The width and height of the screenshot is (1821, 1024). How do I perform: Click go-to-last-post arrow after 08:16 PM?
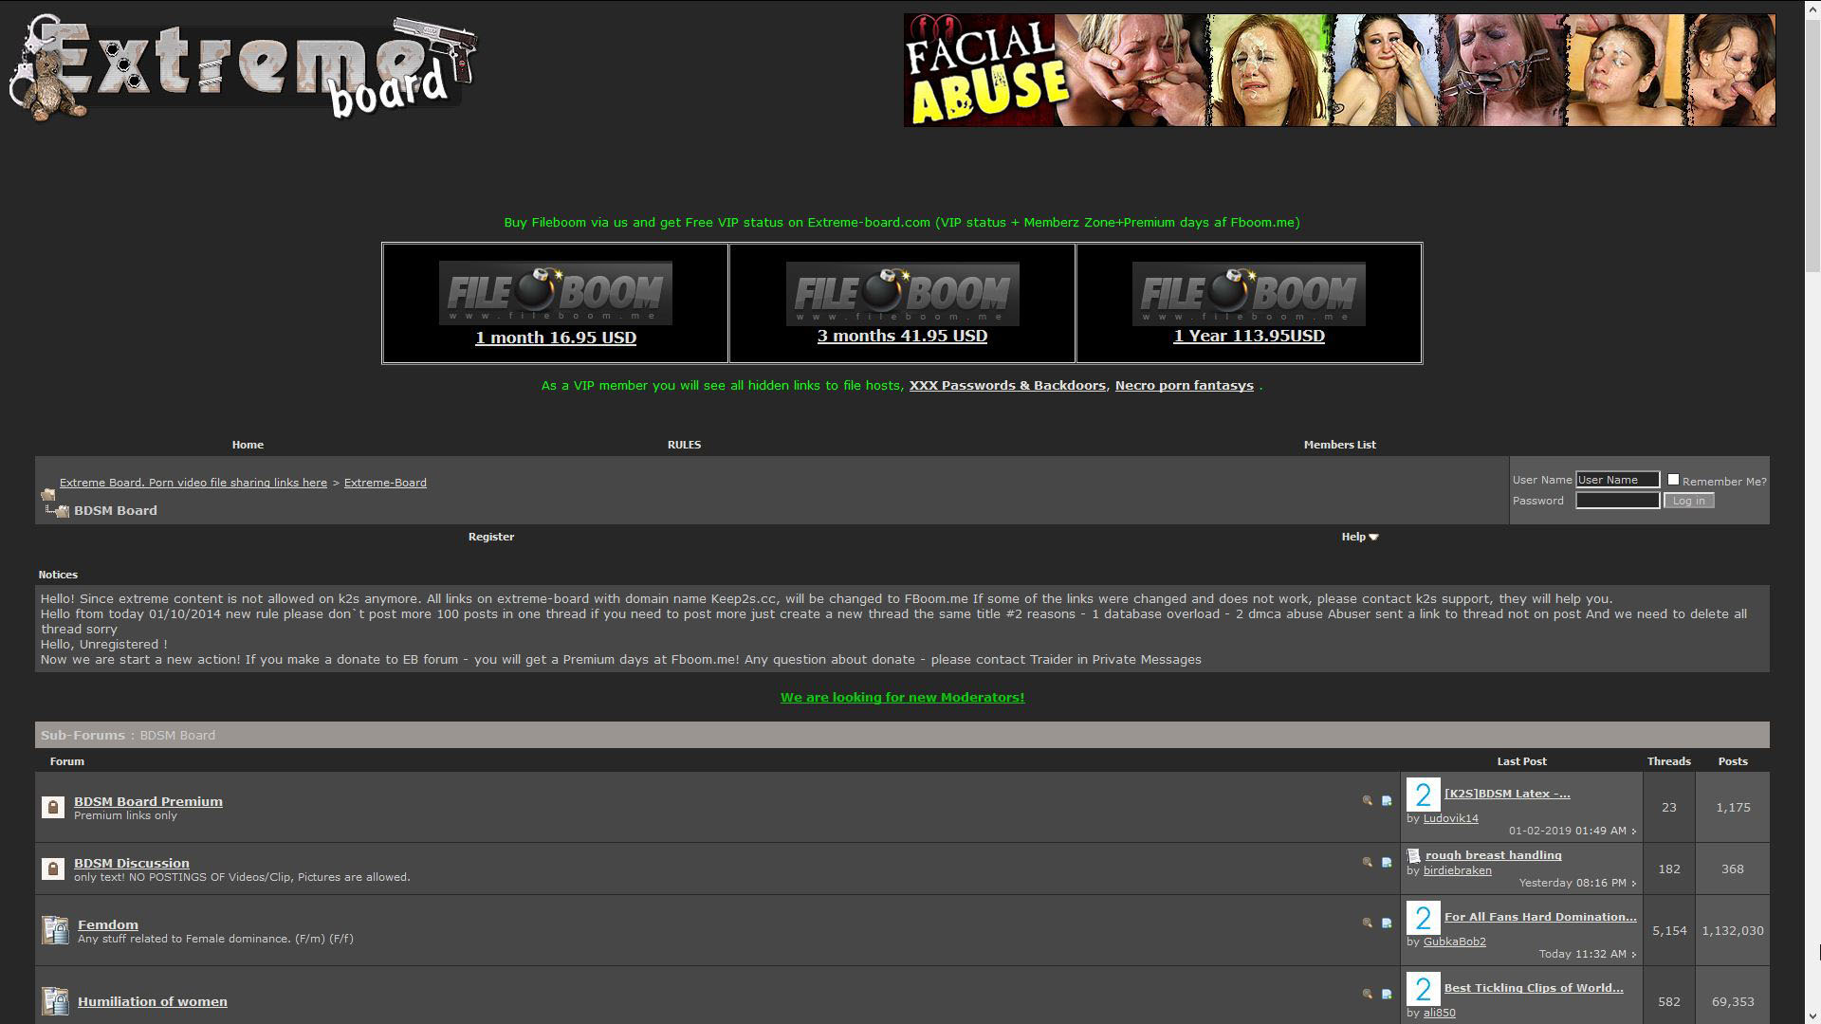tap(1633, 884)
